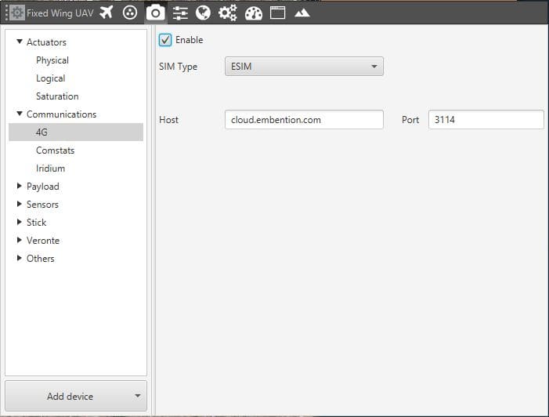The image size is (549, 417).
Task: Click the Communications label
Action: 61,114
